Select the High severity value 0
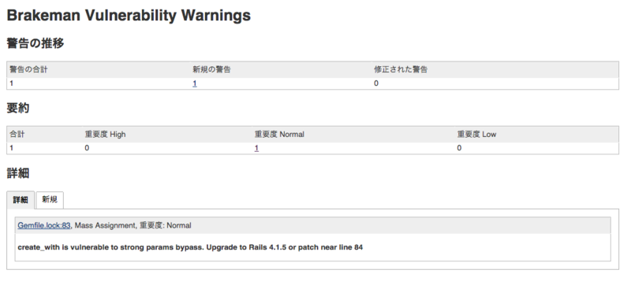 87,148
